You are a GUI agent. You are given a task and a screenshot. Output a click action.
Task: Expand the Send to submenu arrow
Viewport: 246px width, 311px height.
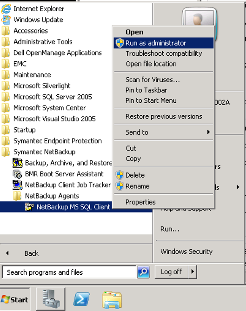click(x=208, y=132)
